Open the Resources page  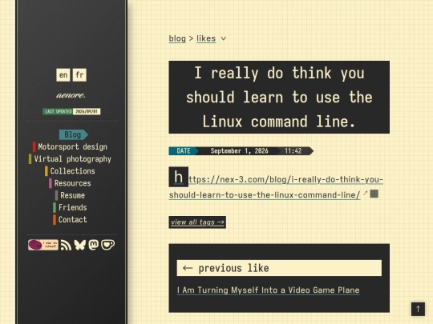pyautogui.click(x=70, y=183)
